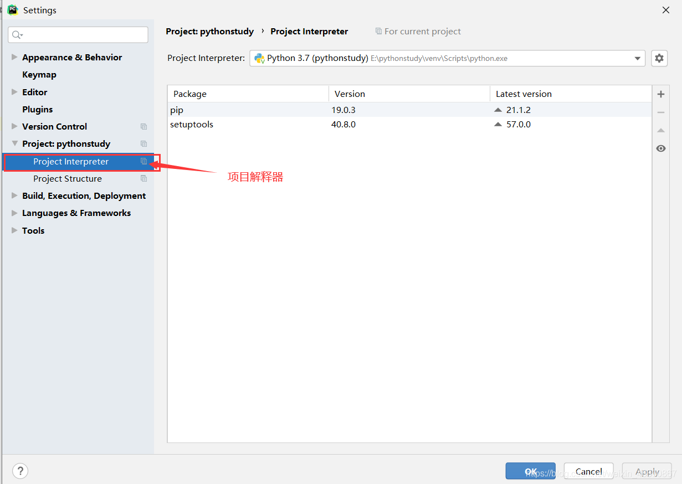The image size is (682, 484).
Task: Click the Package column header
Action: pyautogui.click(x=248, y=94)
